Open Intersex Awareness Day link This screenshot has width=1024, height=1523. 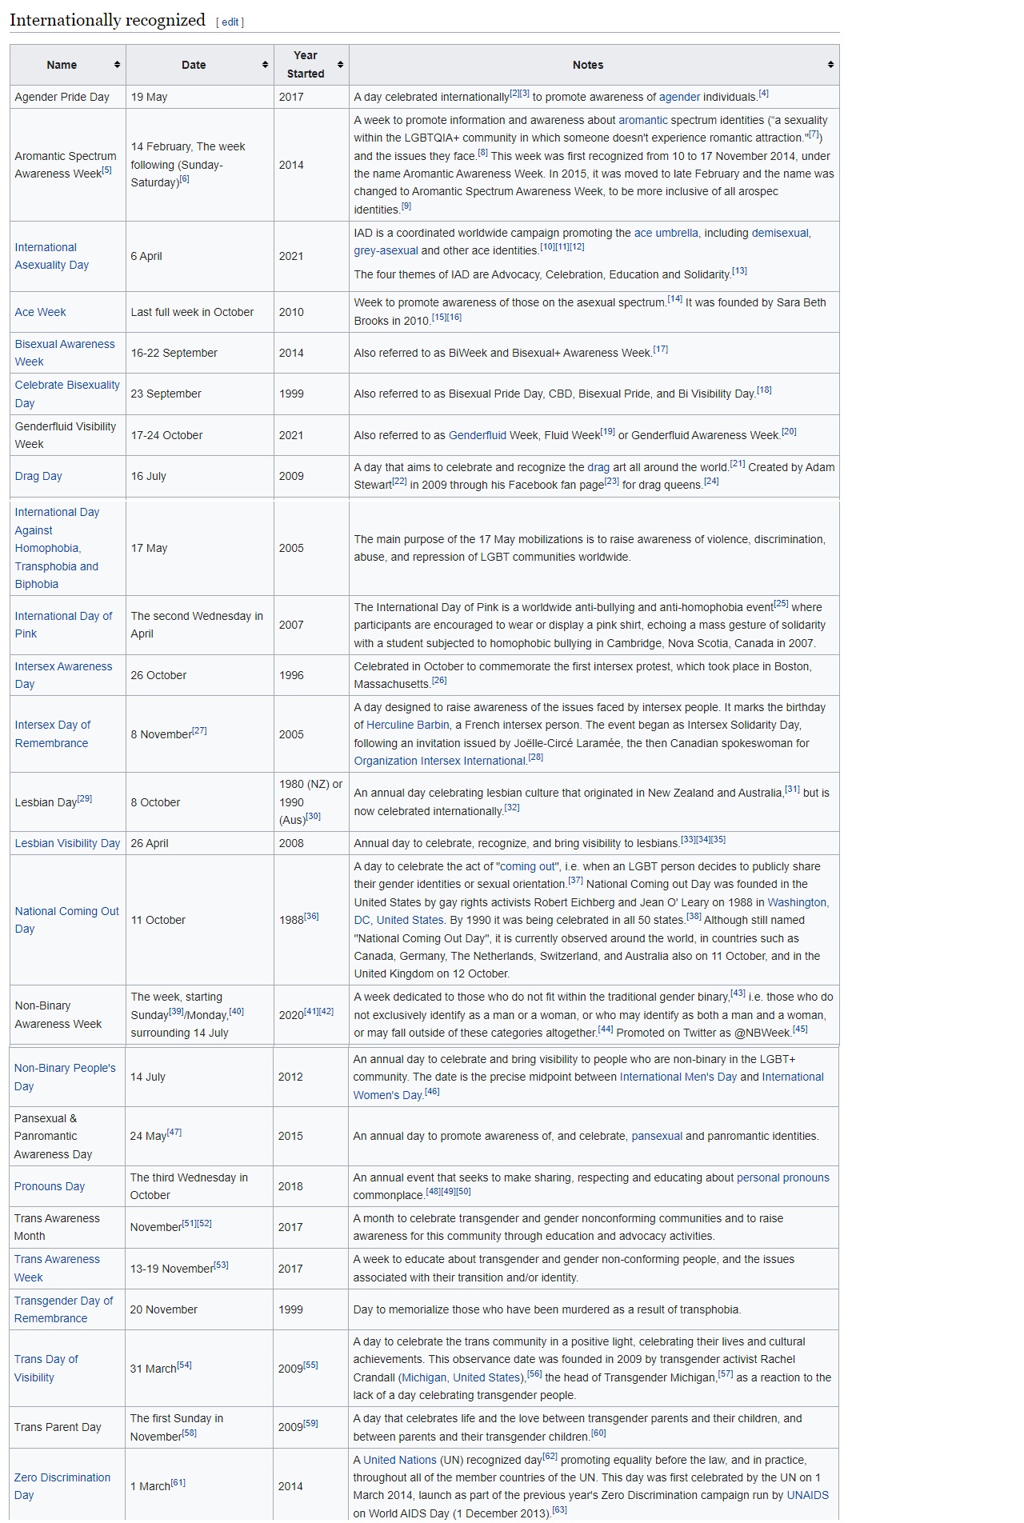tap(63, 675)
